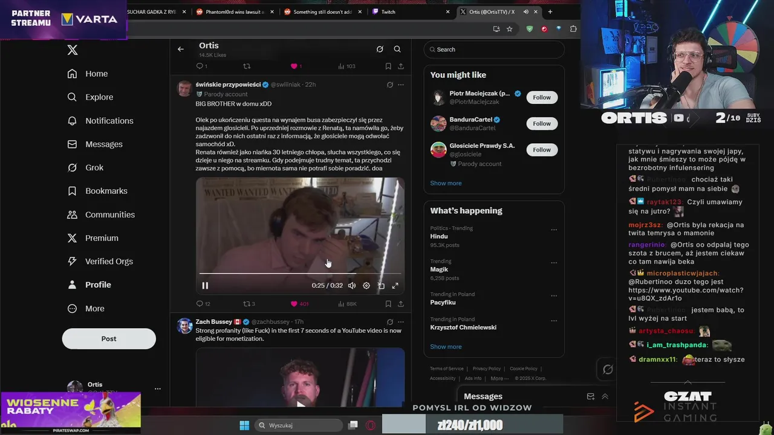This screenshot has width=774, height=435.
Task: Search the Ortis profile via magnifier icon
Action: [397, 49]
